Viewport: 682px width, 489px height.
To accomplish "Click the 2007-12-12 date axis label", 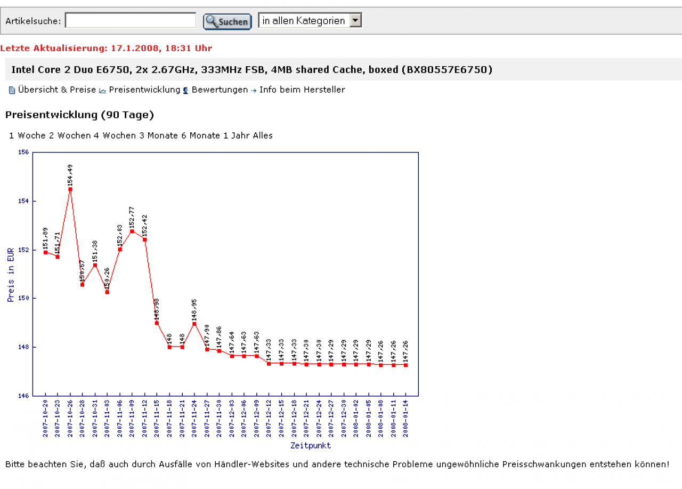I will coord(269,419).
